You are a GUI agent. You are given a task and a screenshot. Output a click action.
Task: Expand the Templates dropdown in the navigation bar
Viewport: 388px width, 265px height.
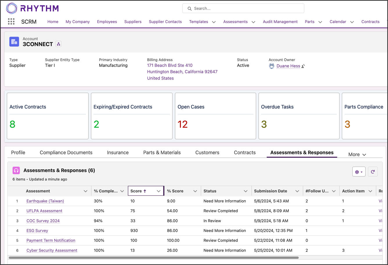coord(214,21)
